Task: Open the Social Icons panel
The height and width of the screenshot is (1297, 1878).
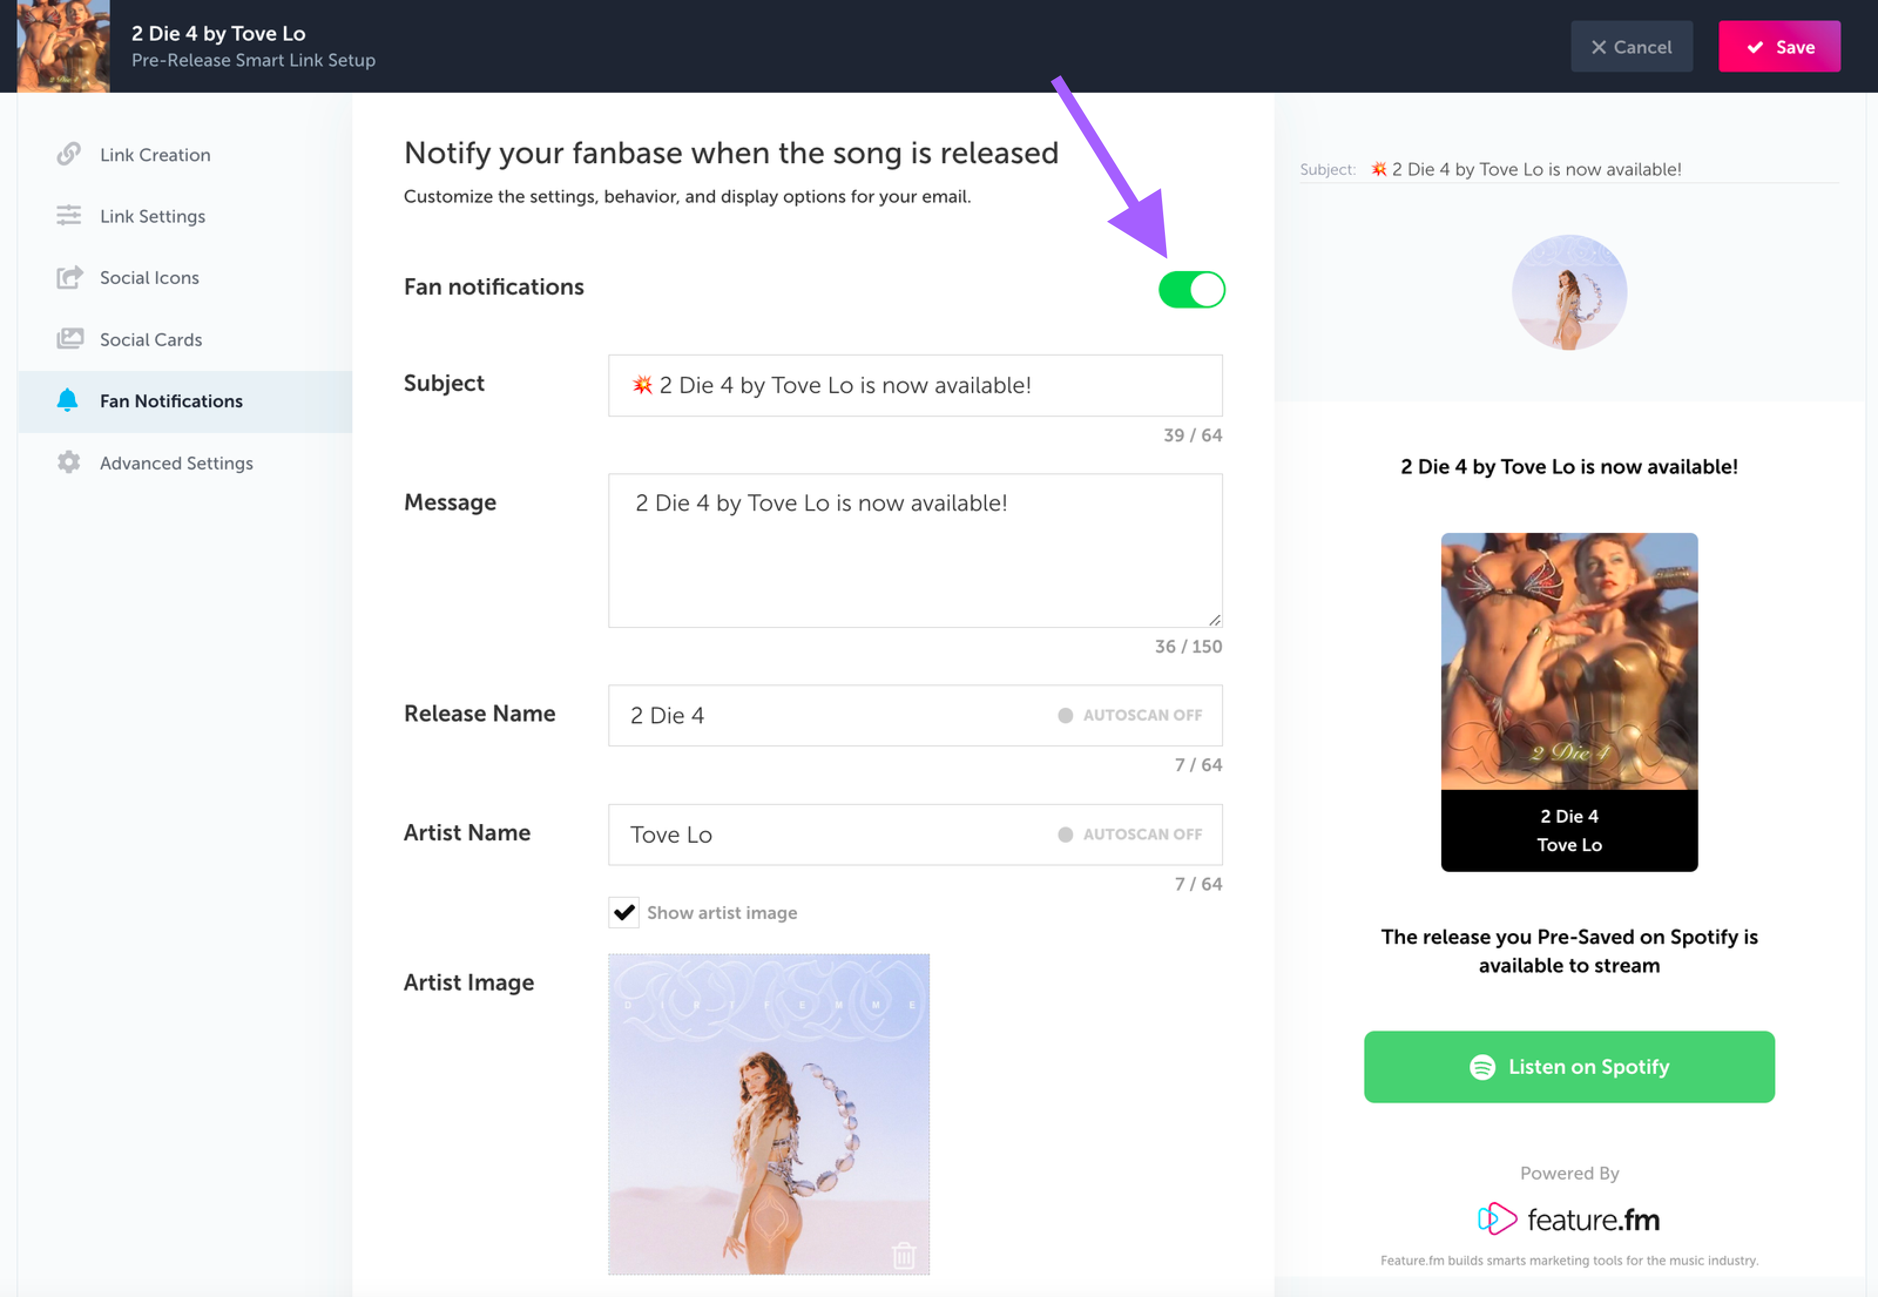Action: [148, 277]
